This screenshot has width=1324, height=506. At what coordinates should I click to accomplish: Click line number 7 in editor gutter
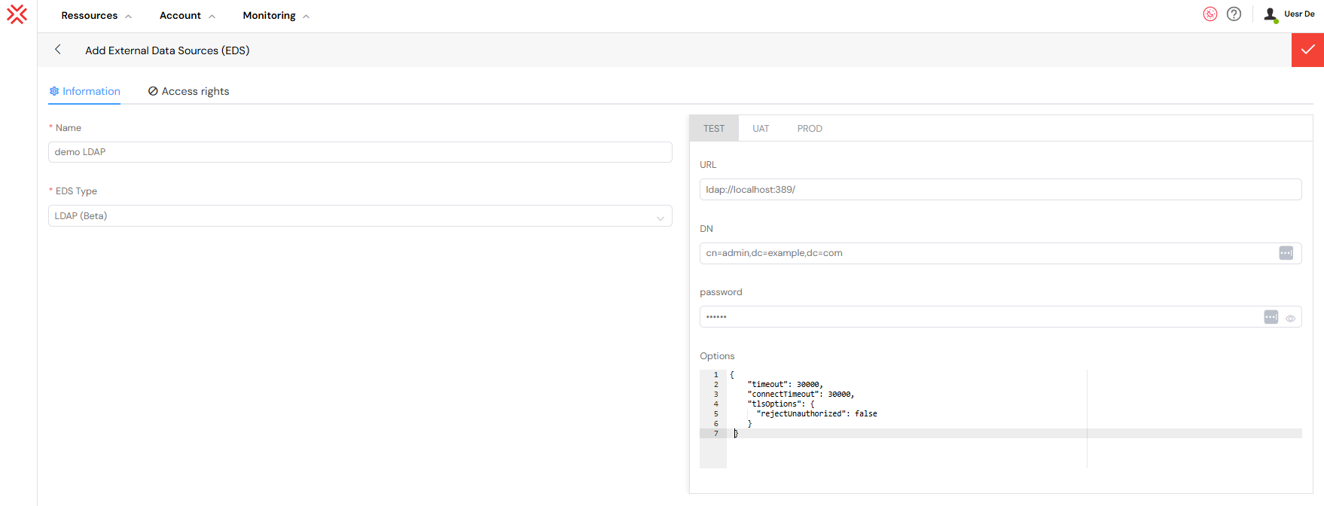coord(715,434)
